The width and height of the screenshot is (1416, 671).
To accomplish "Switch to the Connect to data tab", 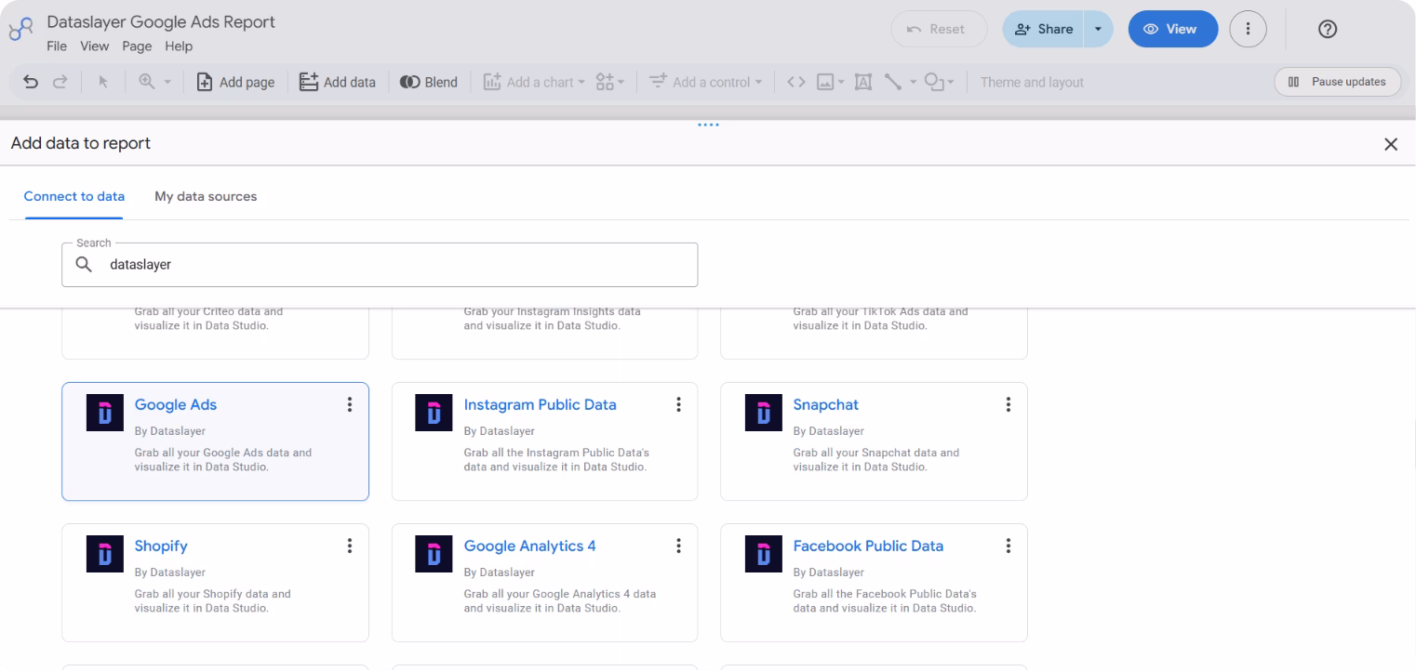I will click(x=74, y=196).
